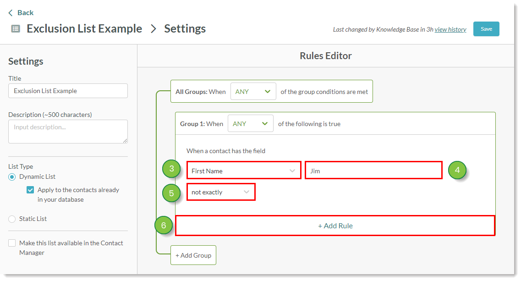Select the Dynamic List radio button
521x281 pixels.
tap(12, 177)
